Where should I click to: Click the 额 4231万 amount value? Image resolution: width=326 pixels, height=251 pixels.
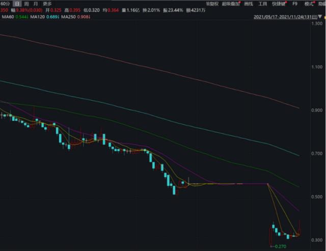196,10
